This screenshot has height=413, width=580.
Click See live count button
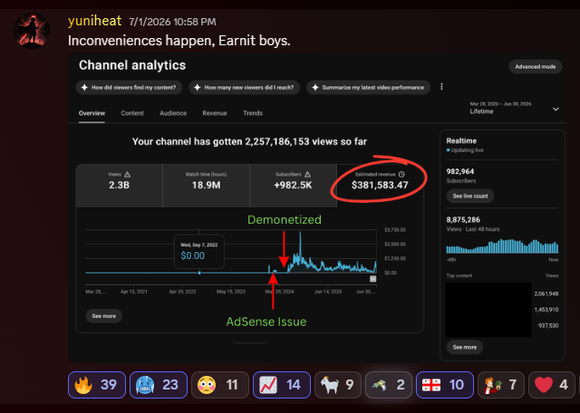coord(470,196)
